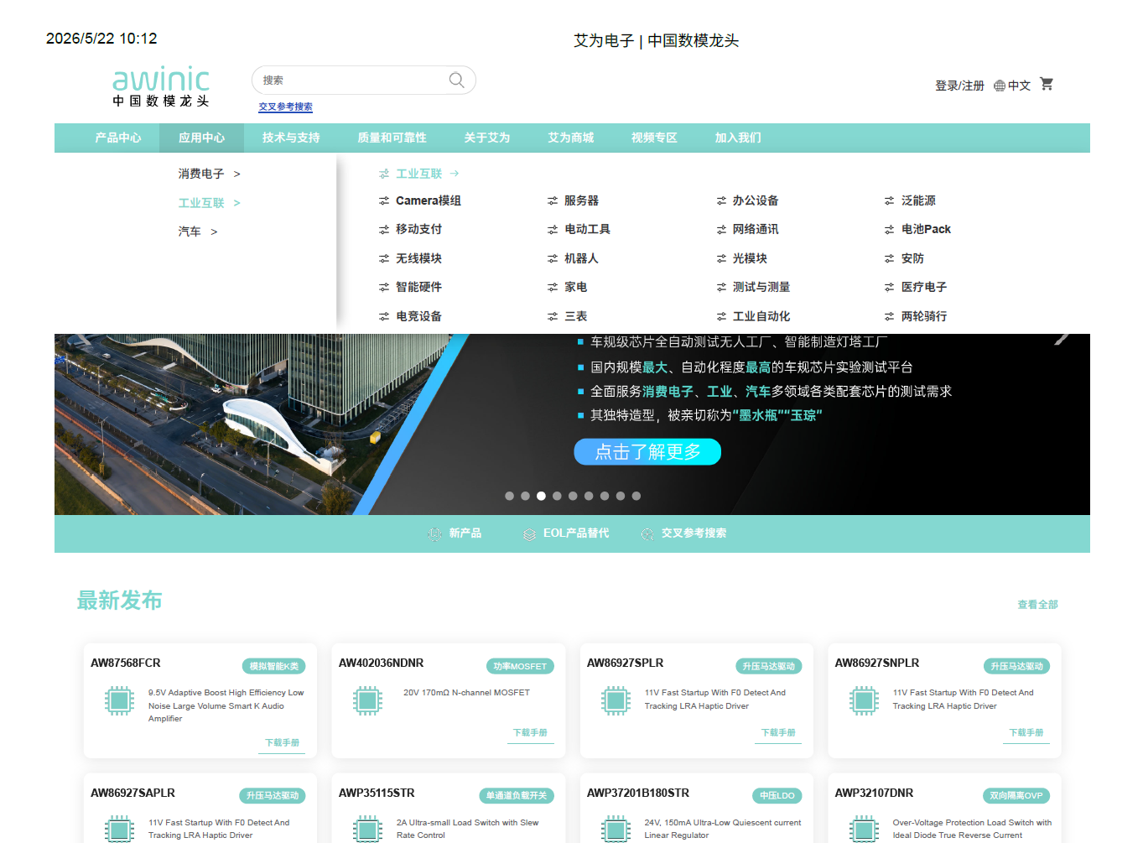Click the 交叉参考搜索 link under search box

pyautogui.click(x=285, y=107)
